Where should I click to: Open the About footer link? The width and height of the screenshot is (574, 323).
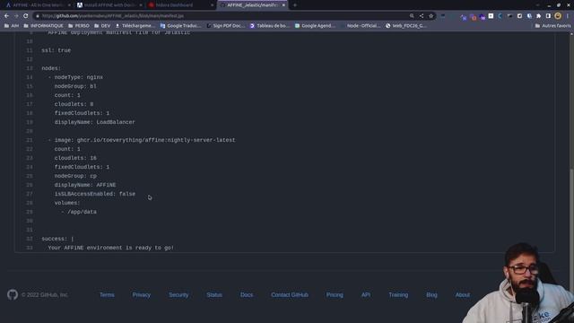click(x=463, y=295)
